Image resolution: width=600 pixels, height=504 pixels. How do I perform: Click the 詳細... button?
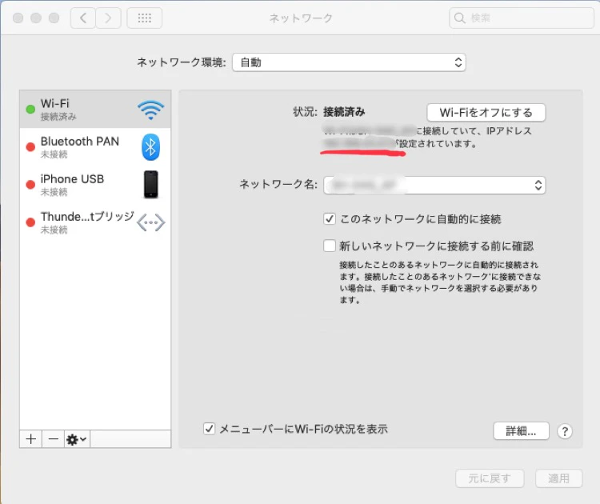click(x=521, y=431)
